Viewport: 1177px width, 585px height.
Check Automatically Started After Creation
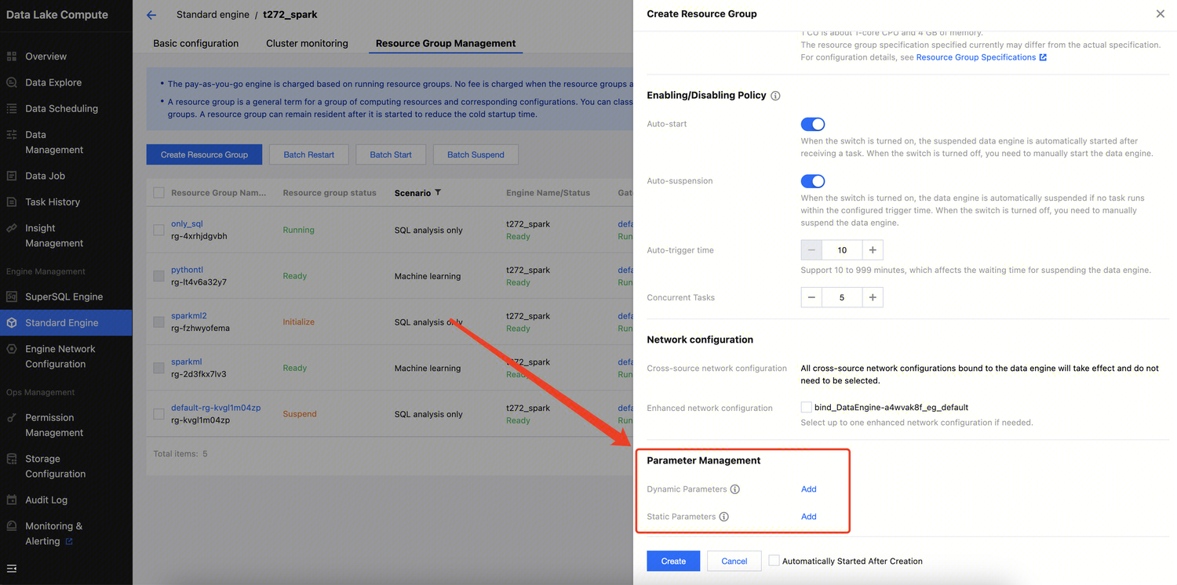click(774, 561)
